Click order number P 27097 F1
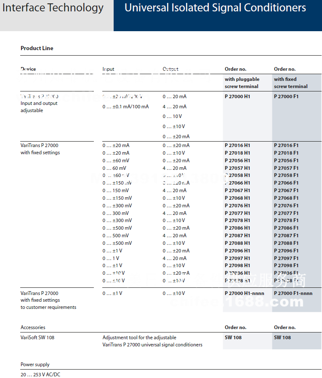Viewport: 322px width, 378px height. [286, 258]
